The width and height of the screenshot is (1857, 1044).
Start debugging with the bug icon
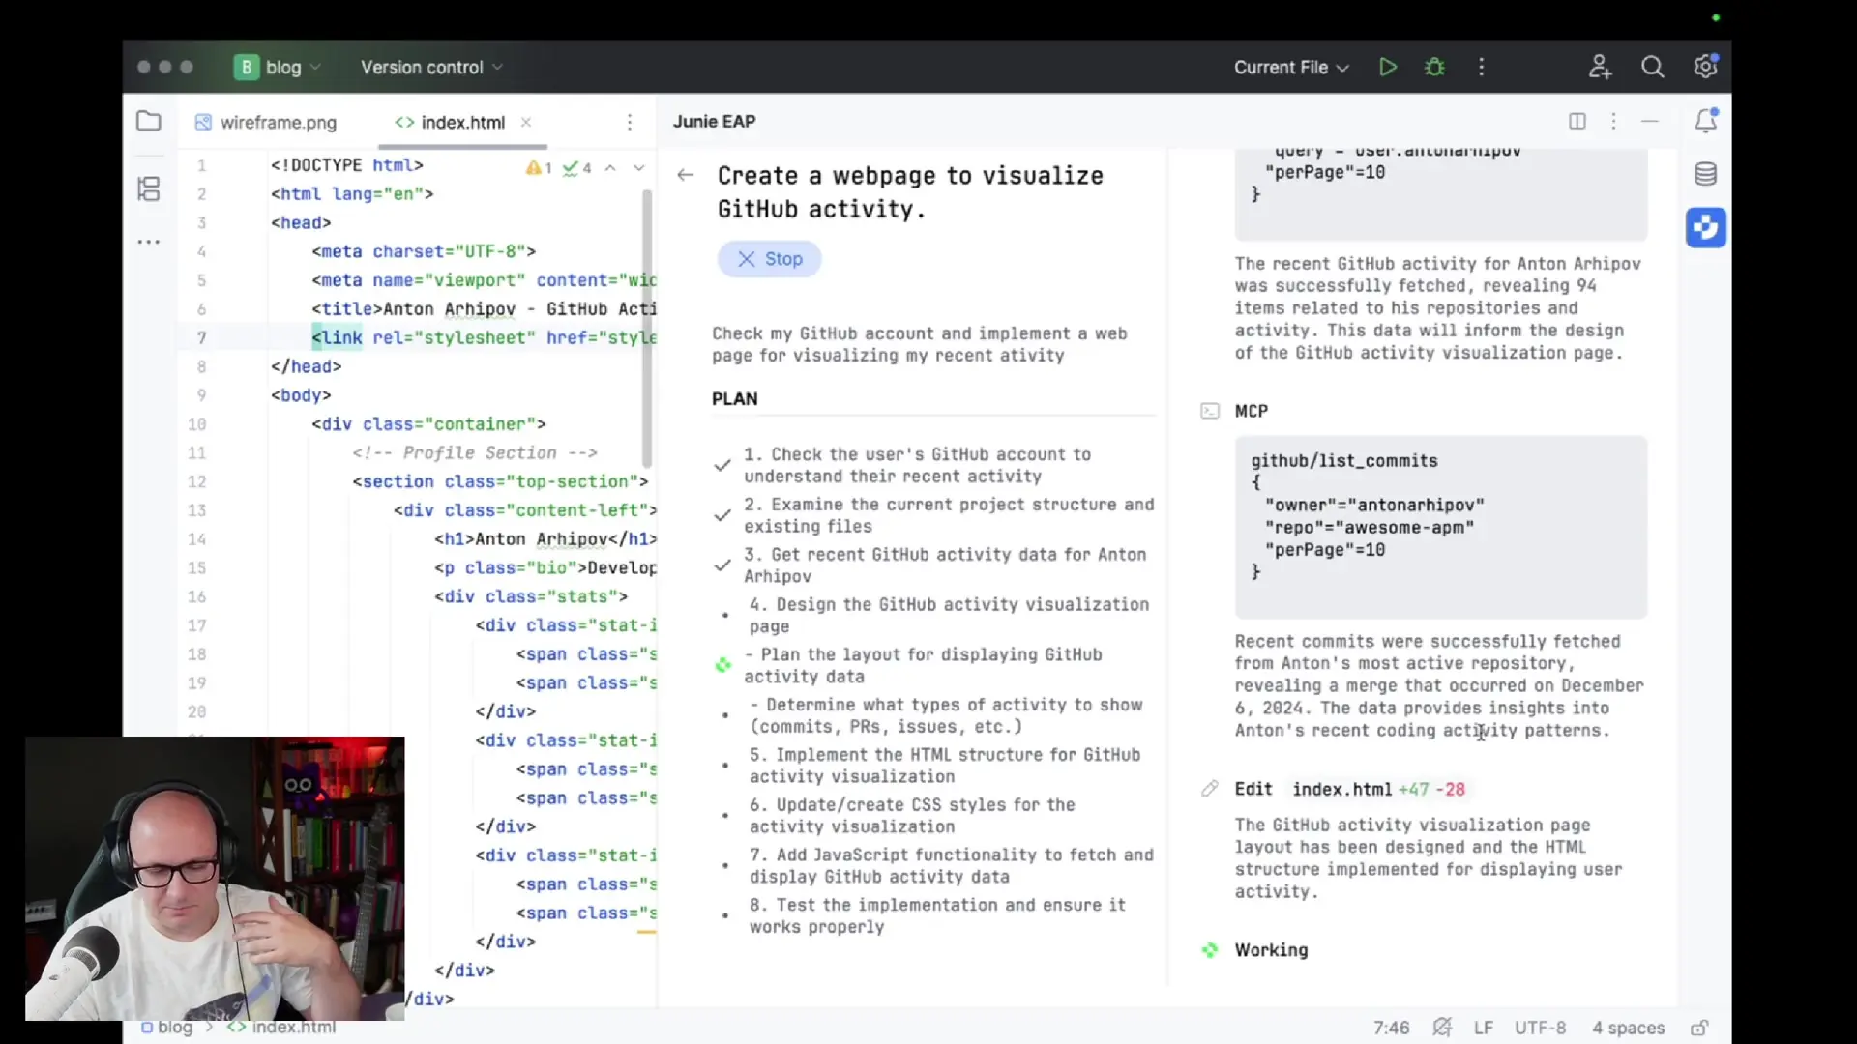pyautogui.click(x=1434, y=67)
